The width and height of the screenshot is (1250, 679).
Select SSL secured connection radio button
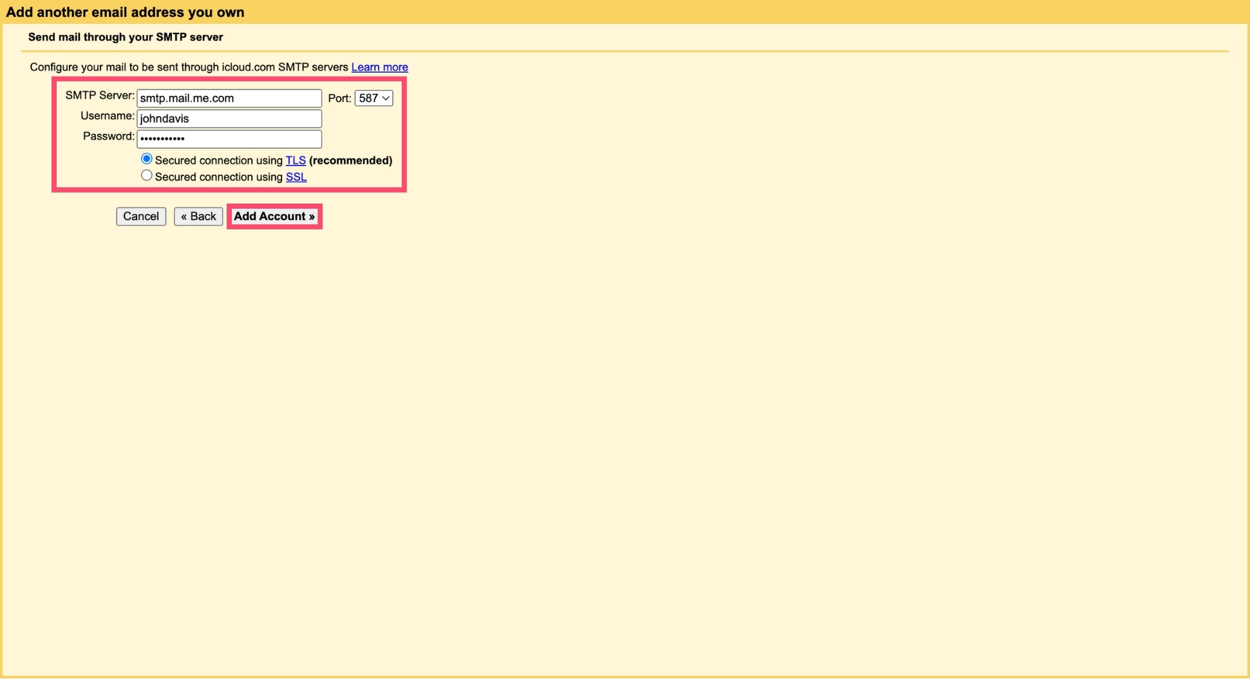pyautogui.click(x=147, y=176)
